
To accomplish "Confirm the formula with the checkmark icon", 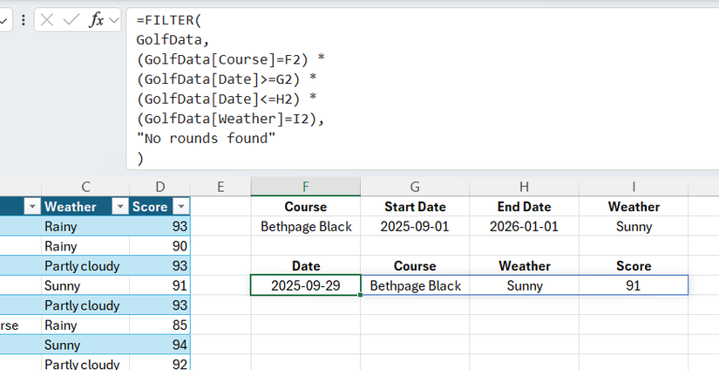I will coord(71,20).
